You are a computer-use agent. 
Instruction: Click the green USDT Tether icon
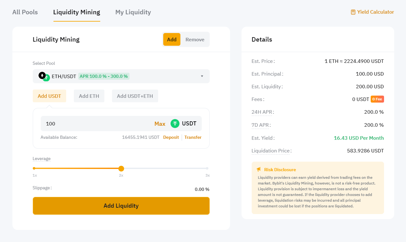pyautogui.click(x=175, y=124)
